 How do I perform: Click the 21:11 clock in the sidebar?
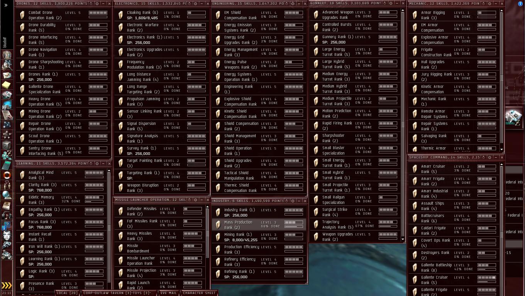point(7,293)
